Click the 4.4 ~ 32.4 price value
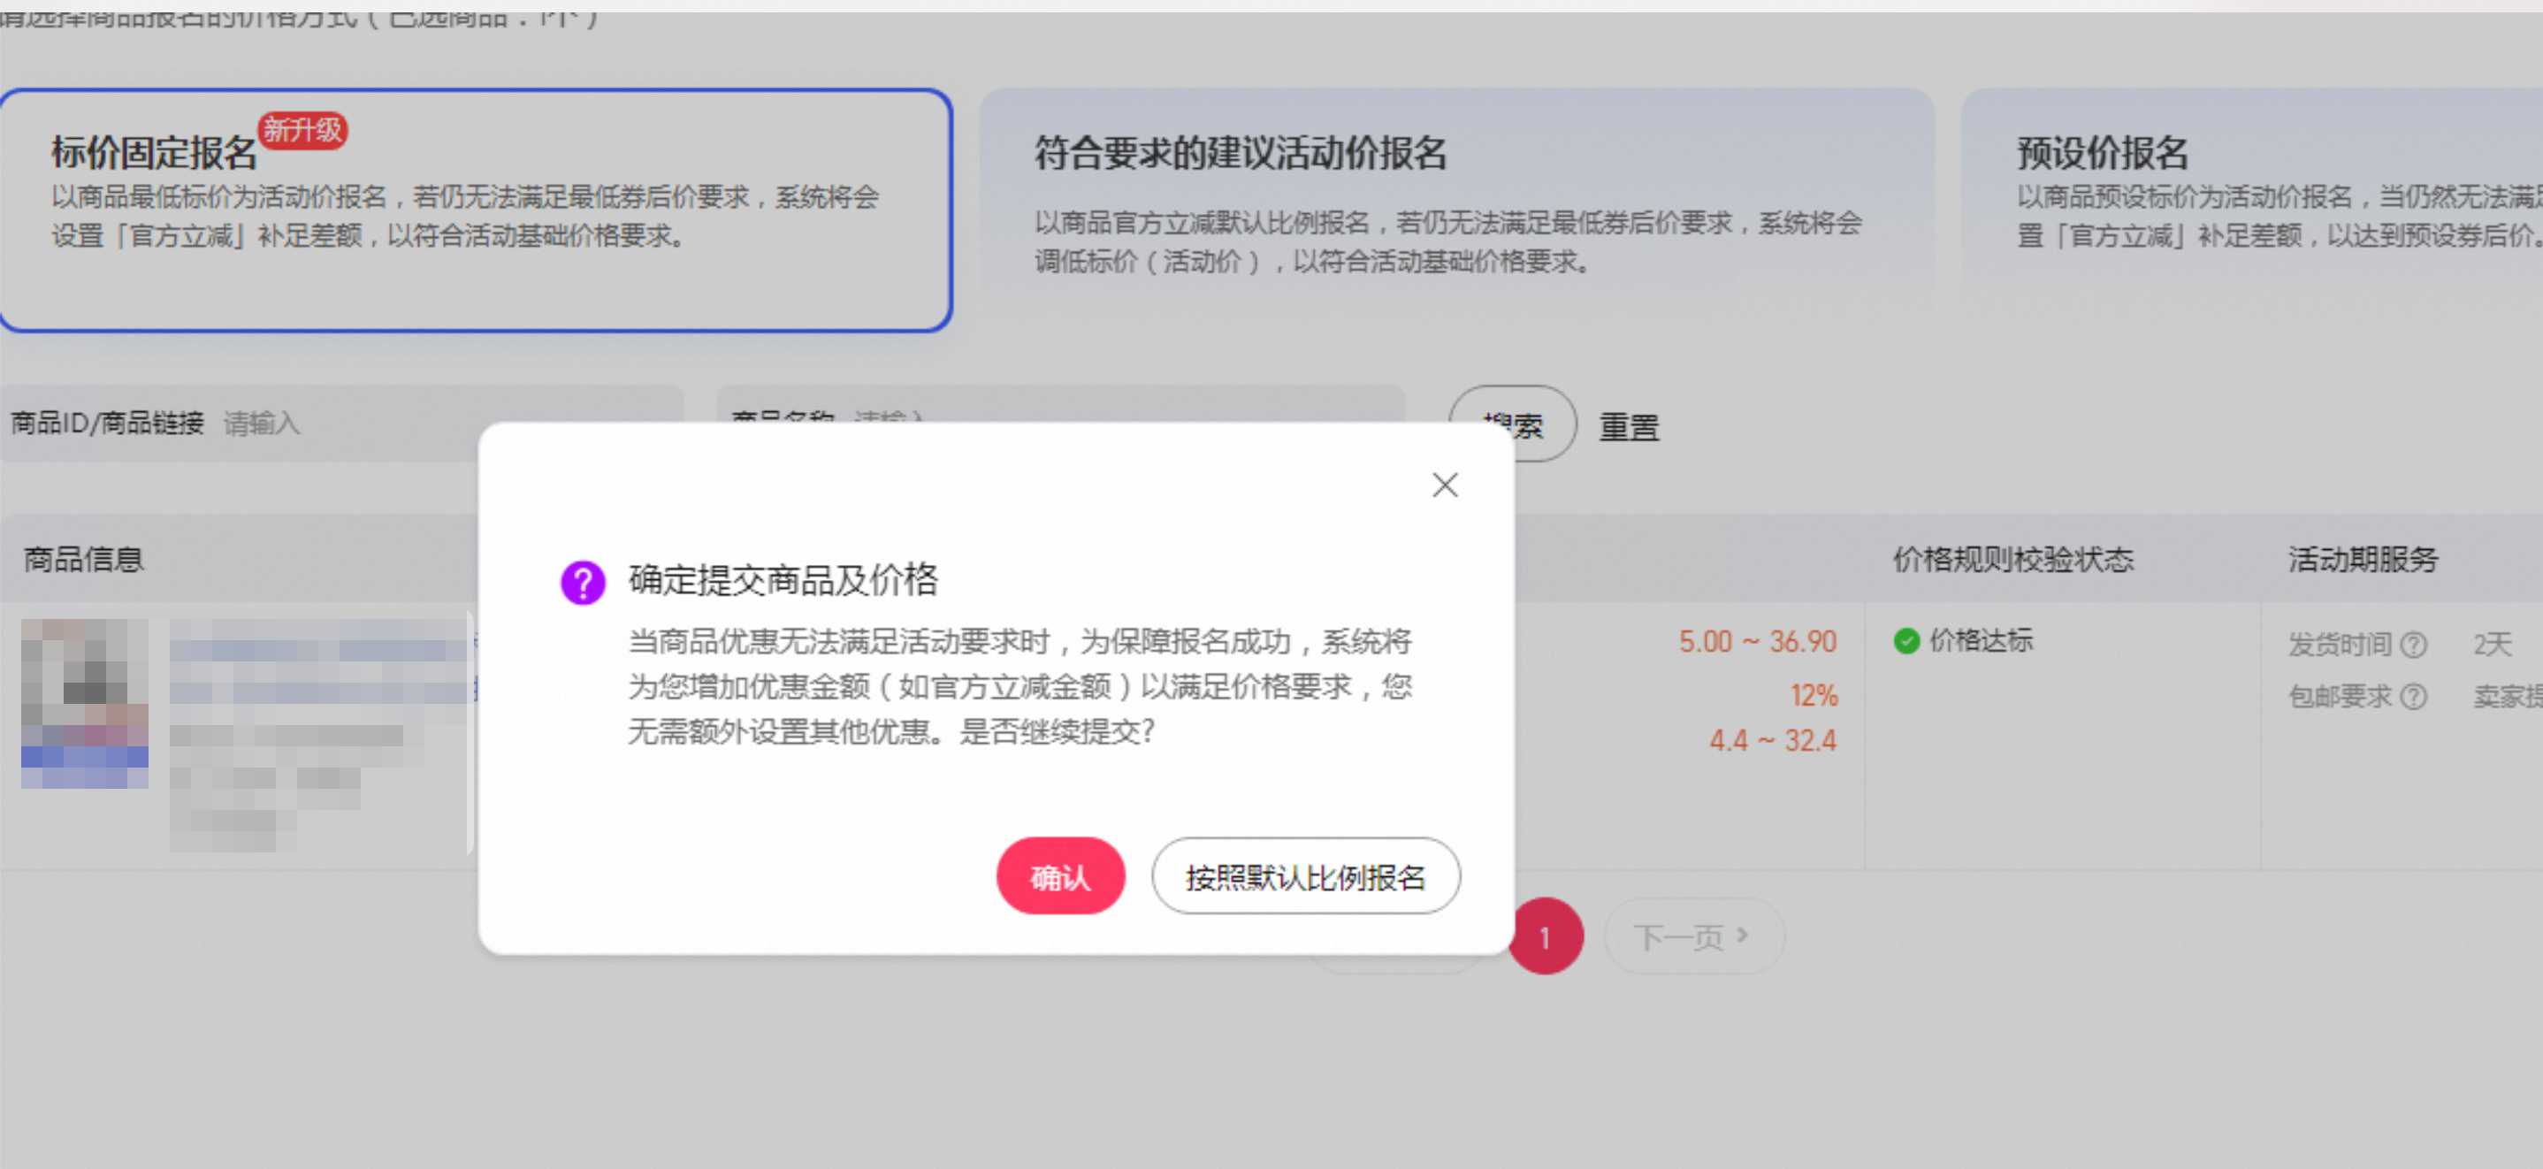Screen dimensions: 2543x1169 1773,740
